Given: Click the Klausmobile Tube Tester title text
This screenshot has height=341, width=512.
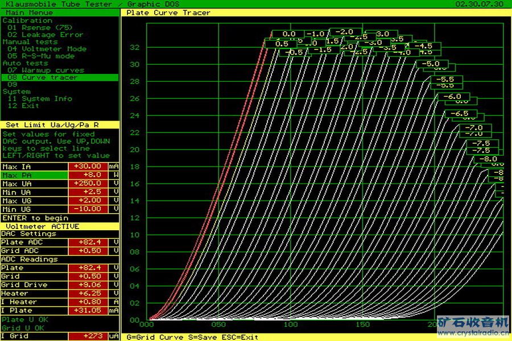Looking at the screenshot, I should coord(59,4).
